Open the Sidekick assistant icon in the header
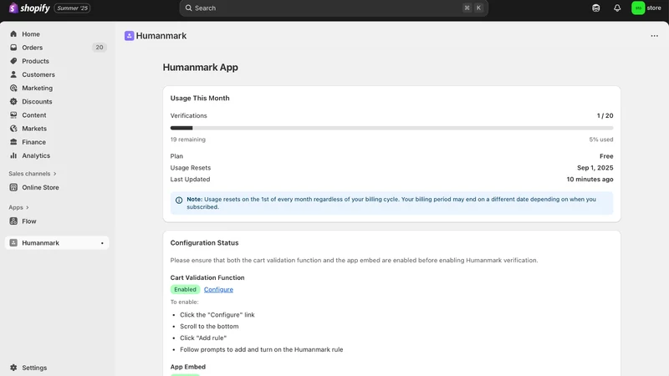Viewport: 669px width, 376px height. click(596, 8)
